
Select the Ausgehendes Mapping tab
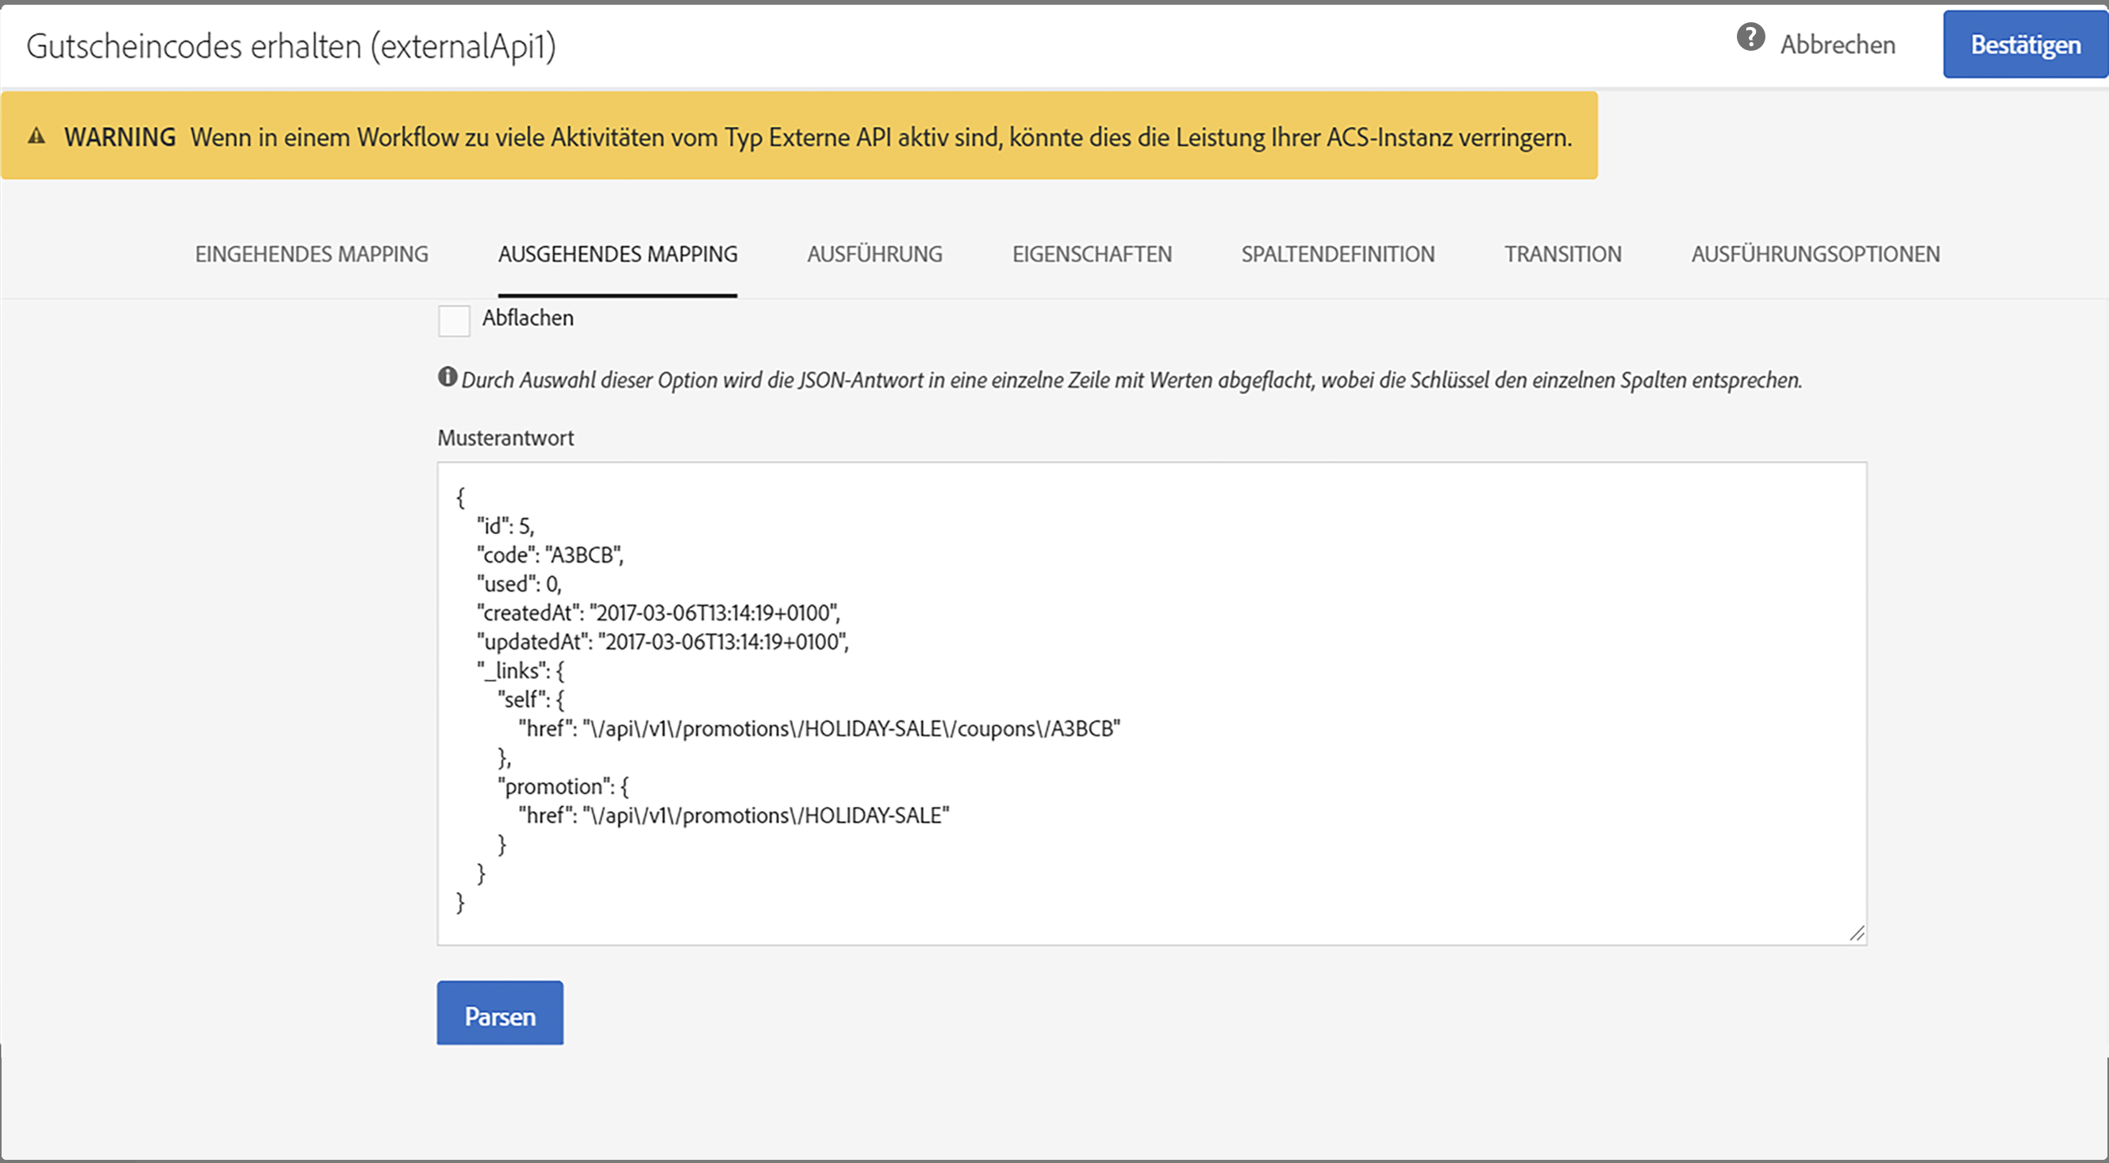[x=617, y=255]
